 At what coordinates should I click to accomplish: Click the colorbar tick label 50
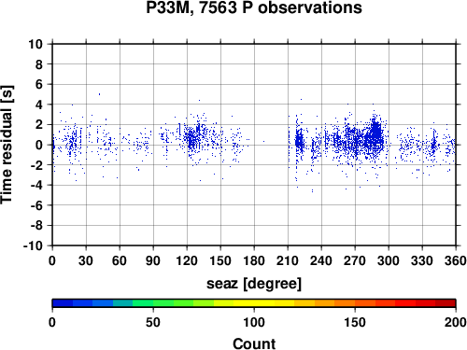pyautogui.click(x=153, y=322)
